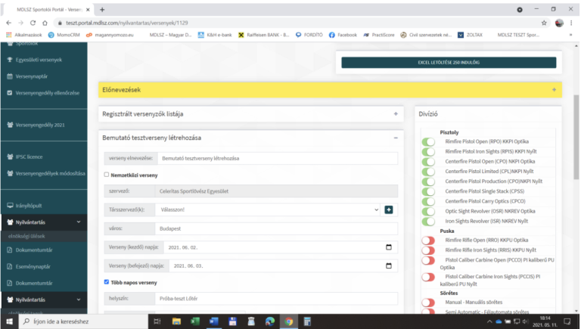This screenshot has height=329, width=581.
Task: Click the IPSC licence sidebar icon
Action: click(x=9, y=157)
